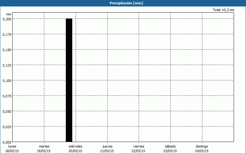This screenshot has height=154, width=246.
Task: Select the lunes 18/05/15 axis label
Action: click(x=12, y=148)
